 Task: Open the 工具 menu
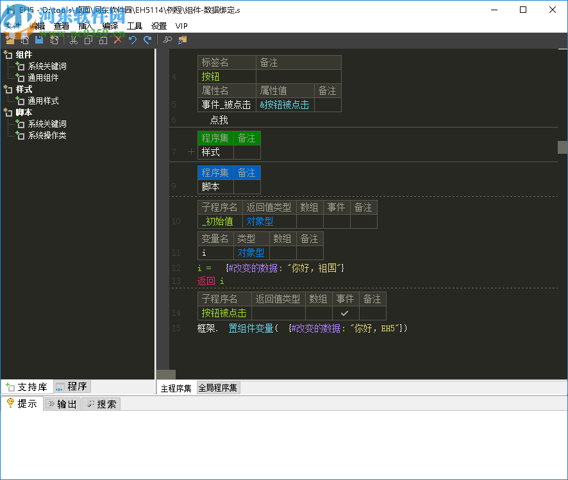135,26
